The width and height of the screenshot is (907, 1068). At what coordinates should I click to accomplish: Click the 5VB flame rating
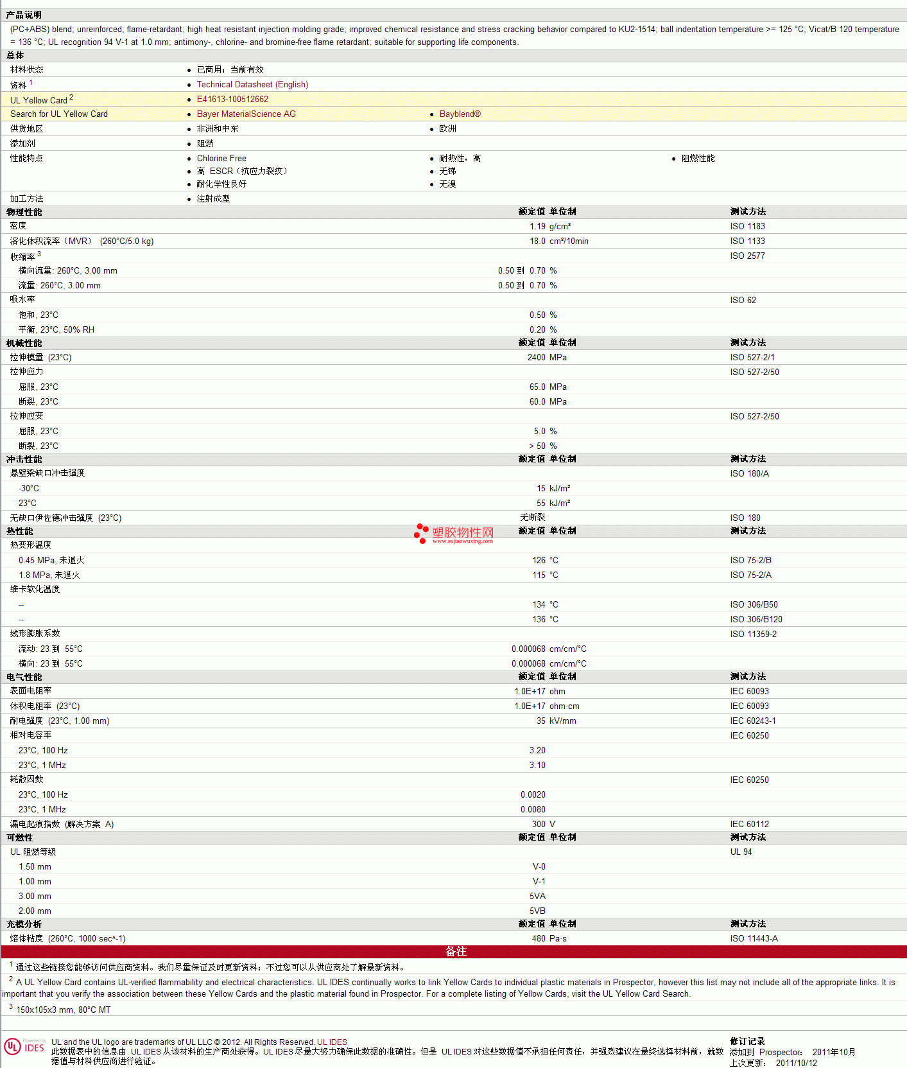click(x=537, y=911)
